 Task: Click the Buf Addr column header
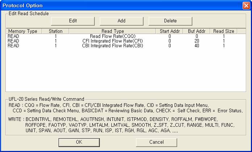(197, 31)
